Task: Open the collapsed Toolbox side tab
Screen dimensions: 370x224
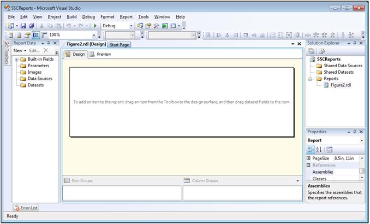Action: (x=7, y=52)
